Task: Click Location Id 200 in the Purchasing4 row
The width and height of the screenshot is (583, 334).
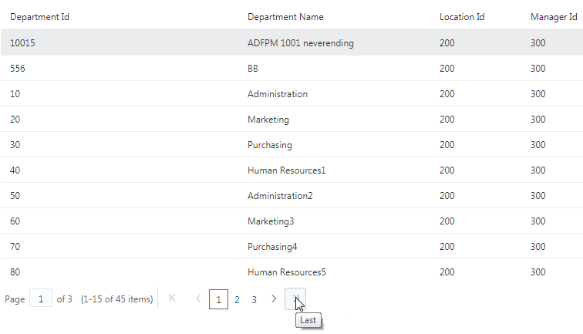Action: [x=447, y=247]
